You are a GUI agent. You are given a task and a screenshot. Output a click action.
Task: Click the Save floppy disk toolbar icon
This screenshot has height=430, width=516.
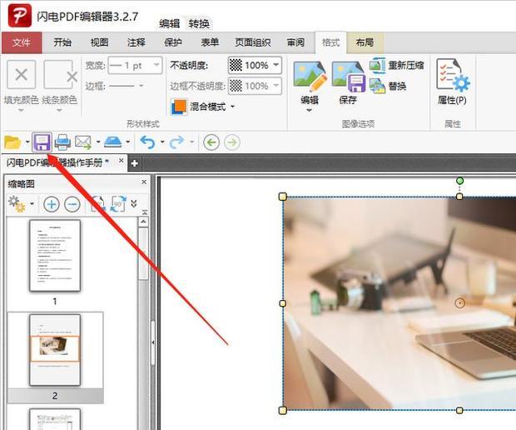42,142
